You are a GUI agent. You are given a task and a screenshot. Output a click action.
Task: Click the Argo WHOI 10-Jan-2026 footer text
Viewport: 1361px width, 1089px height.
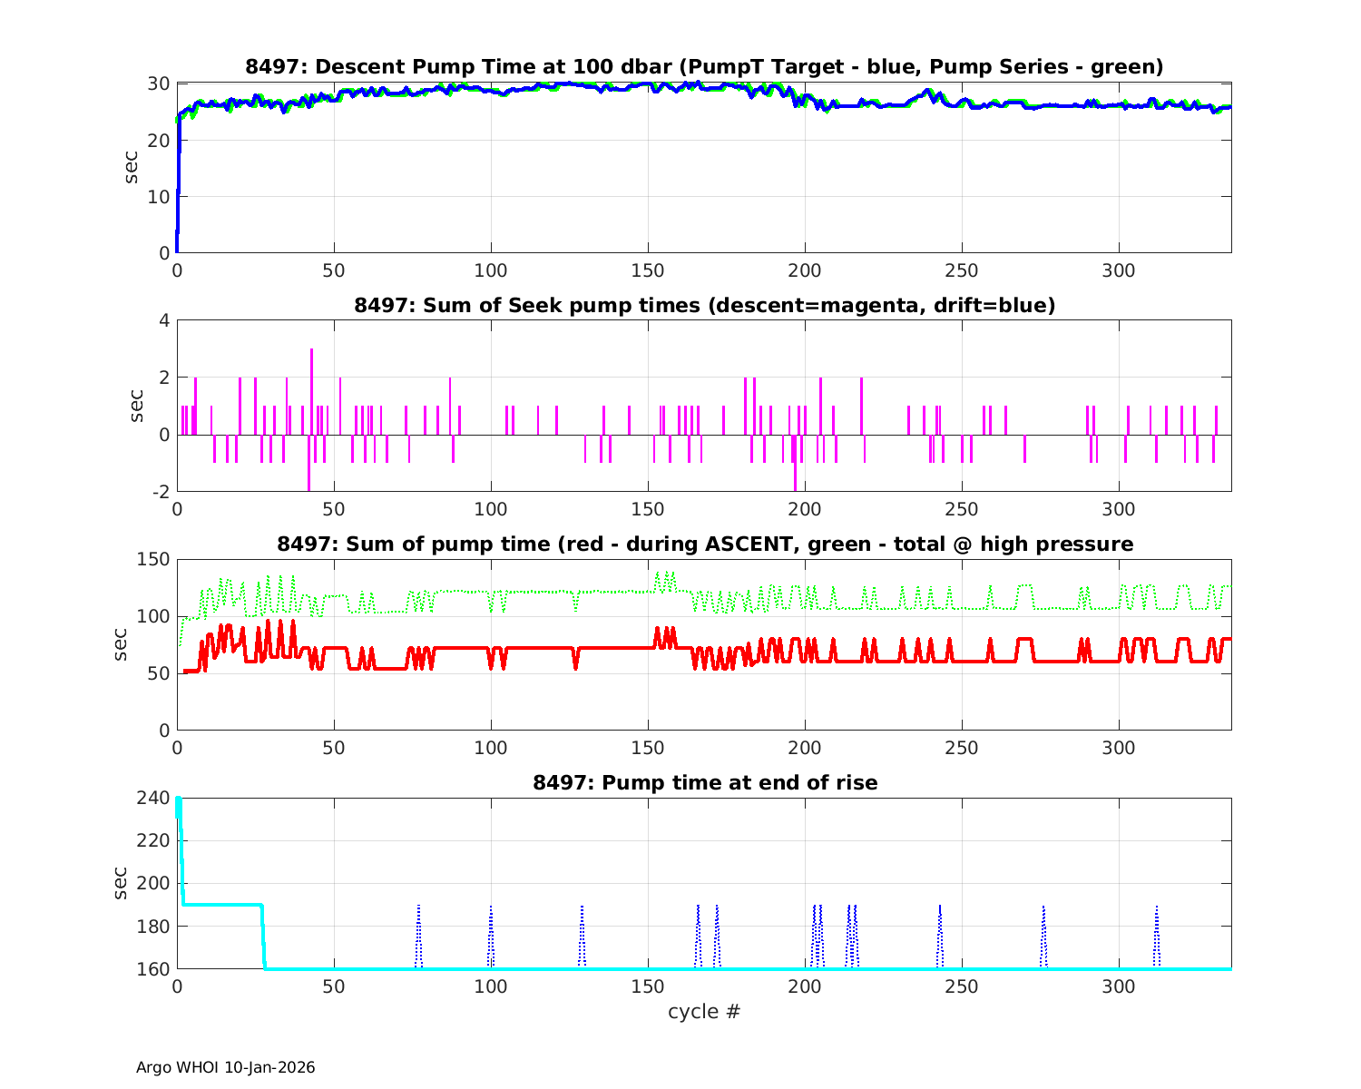pyautogui.click(x=225, y=1067)
